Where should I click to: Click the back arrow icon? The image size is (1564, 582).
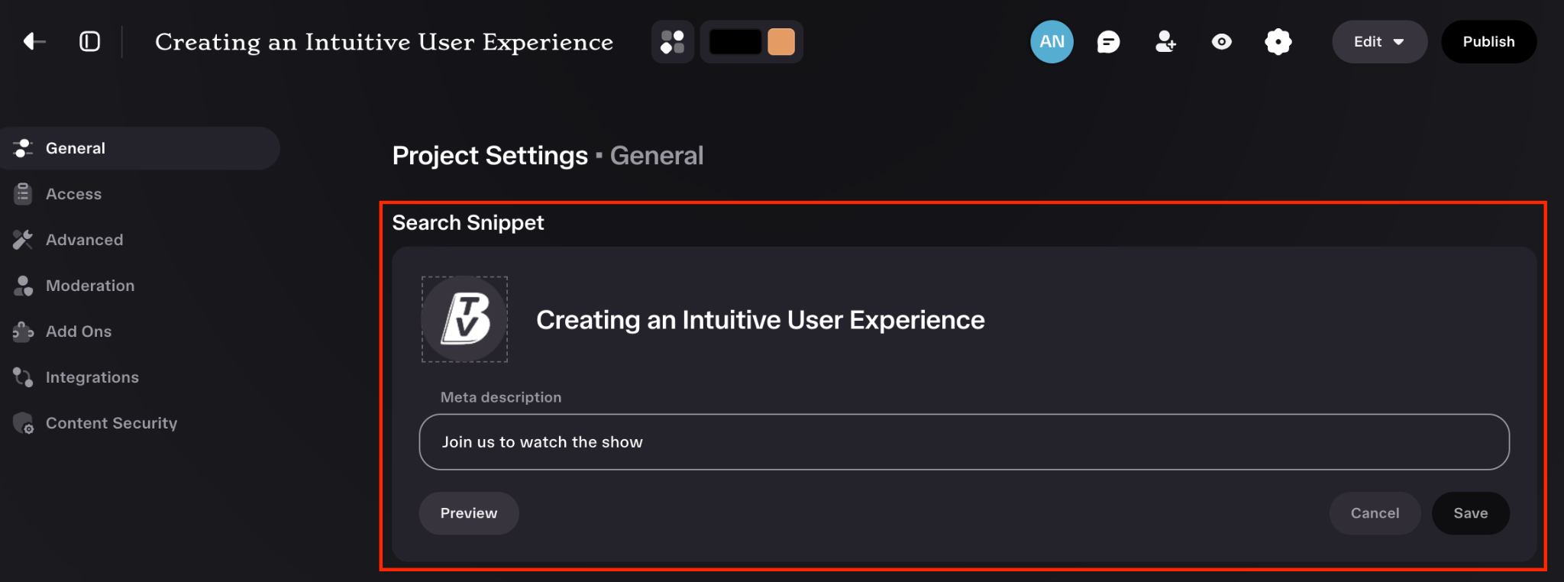pos(34,41)
